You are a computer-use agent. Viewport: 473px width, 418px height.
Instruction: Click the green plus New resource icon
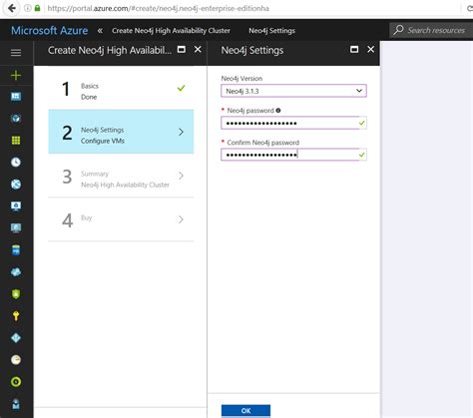(x=16, y=76)
